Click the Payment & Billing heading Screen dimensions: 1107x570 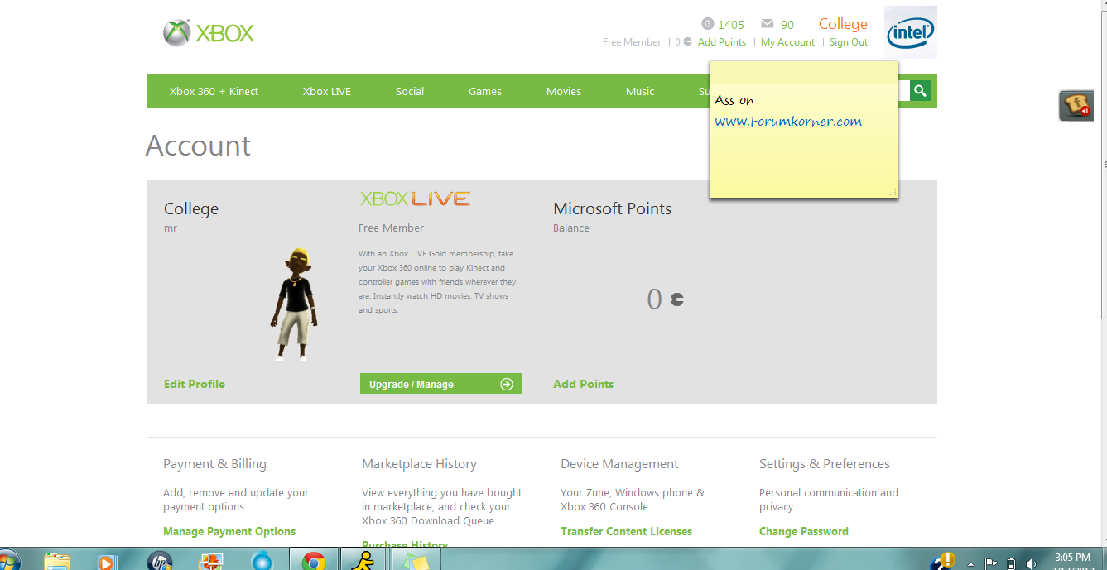click(214, 464)
